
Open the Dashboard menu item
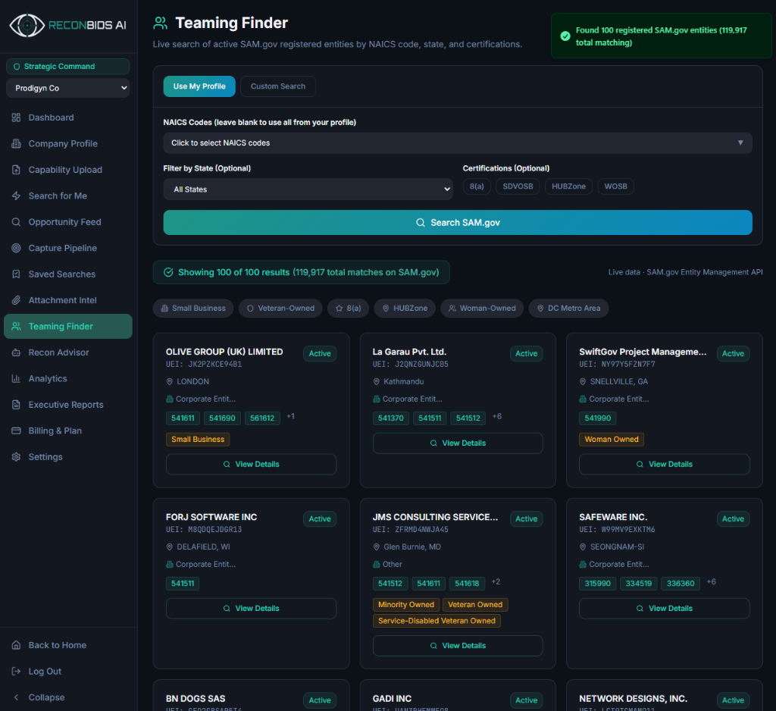click(67, 117)
